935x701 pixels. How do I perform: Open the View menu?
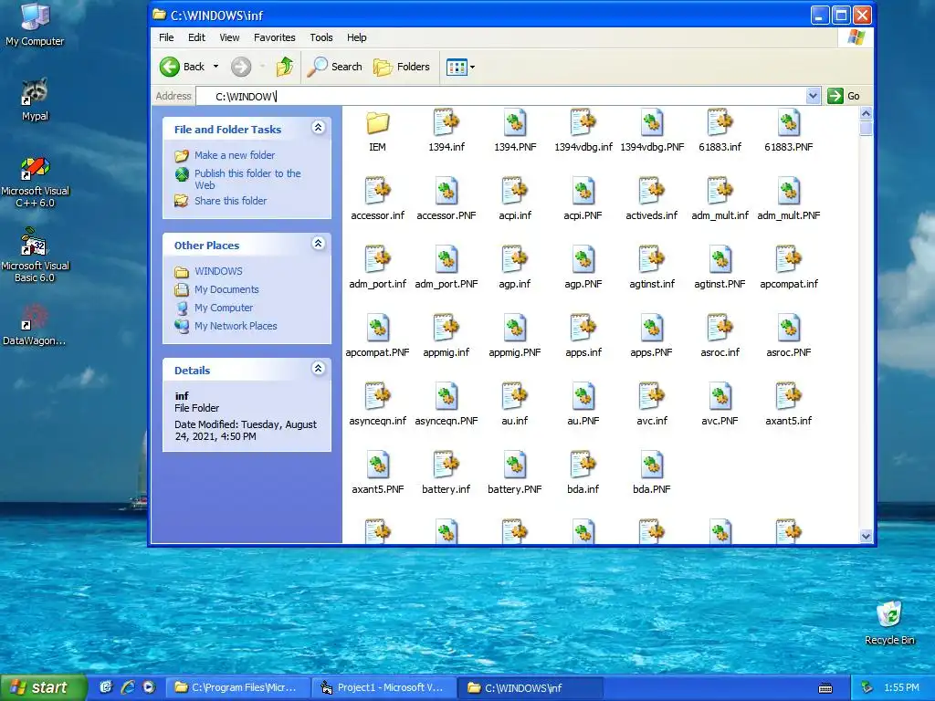pyautogui.click(x=229, y=37)
